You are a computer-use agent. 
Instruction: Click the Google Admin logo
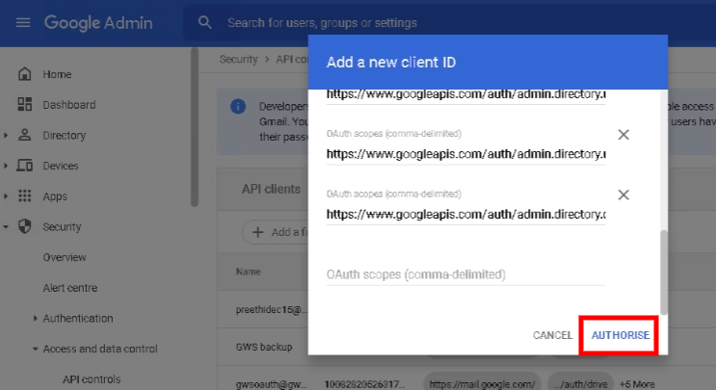98,23
